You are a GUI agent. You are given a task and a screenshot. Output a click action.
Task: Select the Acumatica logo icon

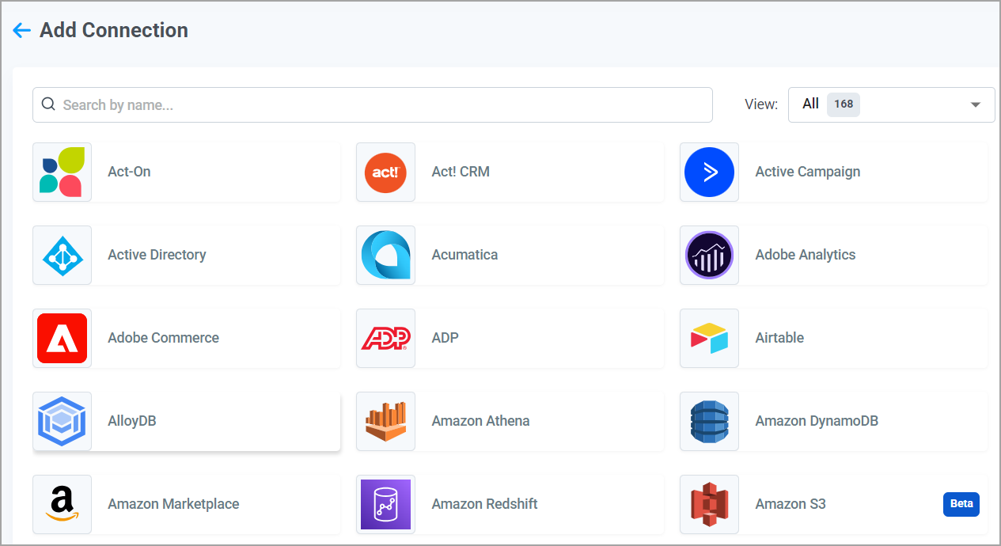coord(385,255)
